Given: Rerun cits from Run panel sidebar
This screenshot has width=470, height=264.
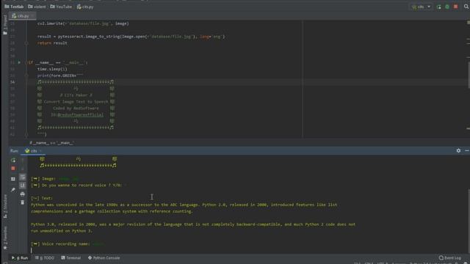Looking at the screenshot, I should pyautogui.click(x=13, y=161).
